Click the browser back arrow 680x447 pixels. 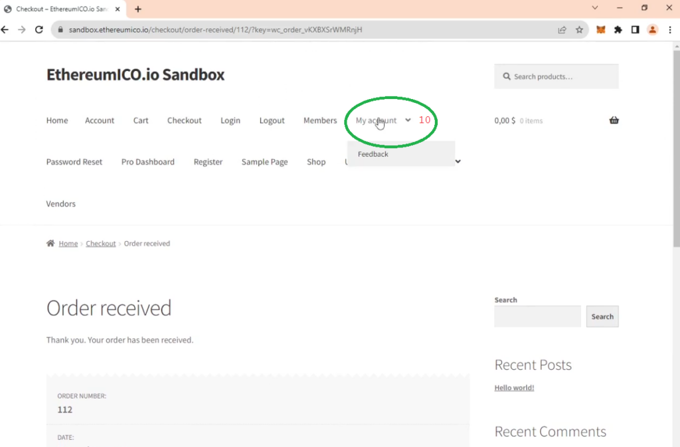(5, 30)
